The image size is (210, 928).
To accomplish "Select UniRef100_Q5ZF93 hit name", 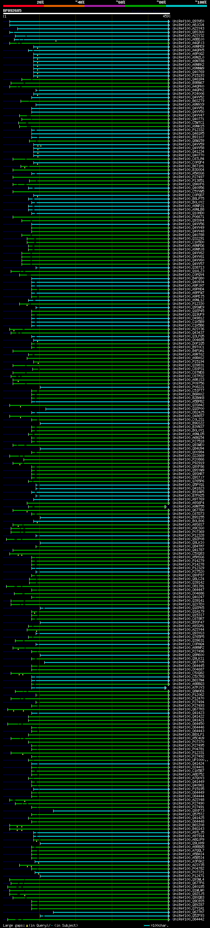I will [x=188, y=916].
